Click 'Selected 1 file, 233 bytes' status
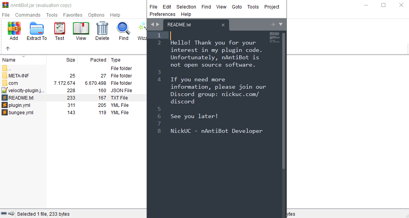 (43, 214)
